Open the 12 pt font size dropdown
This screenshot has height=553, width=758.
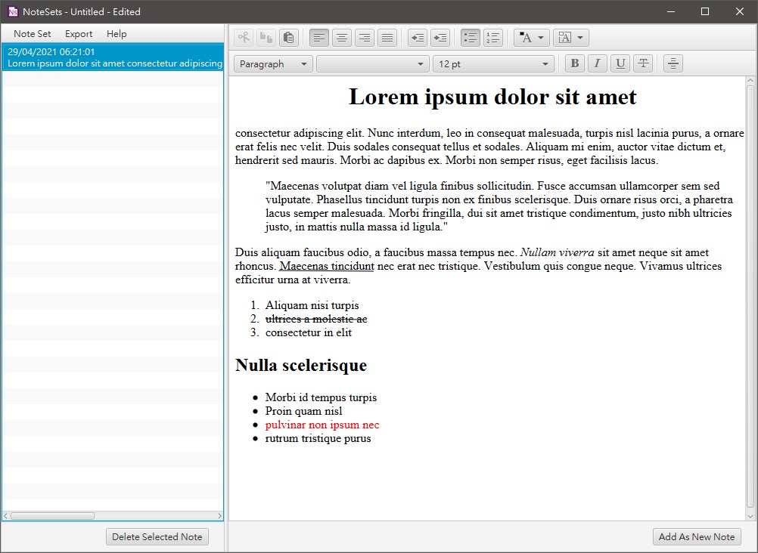tap(493, 64)
